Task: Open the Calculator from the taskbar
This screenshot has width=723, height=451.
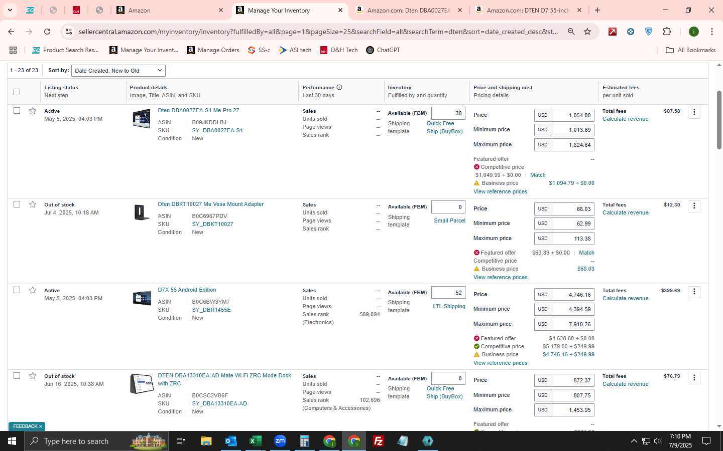Action: 304,441
